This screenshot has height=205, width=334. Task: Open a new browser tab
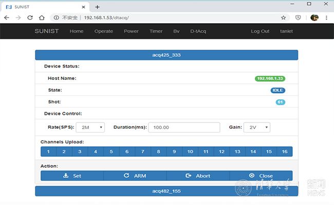(x=97, y=7)
